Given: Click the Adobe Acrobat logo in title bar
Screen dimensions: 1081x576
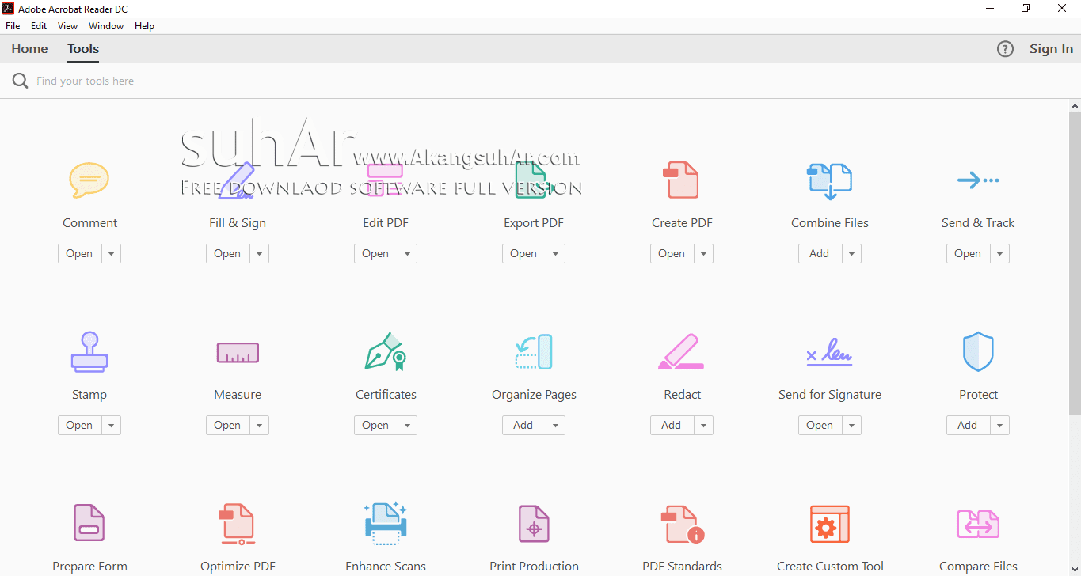Looking at the screenshot, I should (x=9, y=9).
